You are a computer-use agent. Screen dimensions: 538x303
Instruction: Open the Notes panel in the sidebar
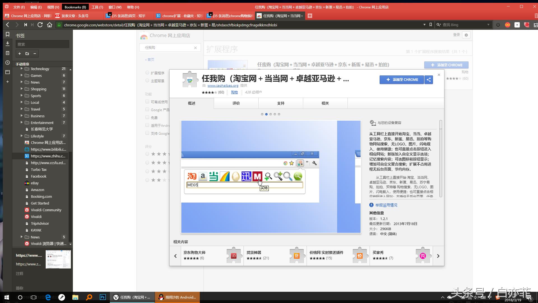8,53
